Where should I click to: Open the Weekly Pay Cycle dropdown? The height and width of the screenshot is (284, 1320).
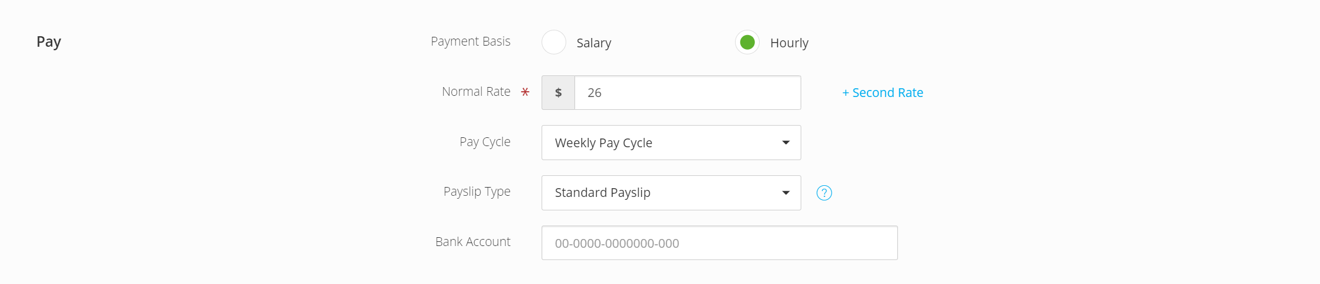[x=671, y=143]
